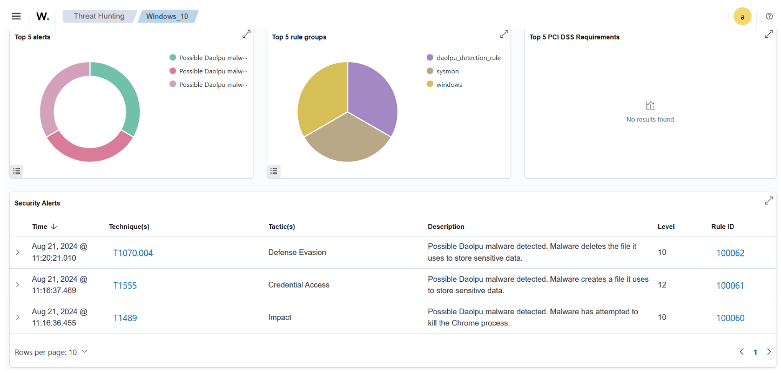The width and height of the screenshot is (781, 373).
Task: Toggle the daolpu_detection_rule legend item
Action: point(468,58)
